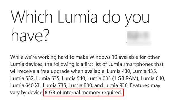This screenshot has width=170, height=103.
Task: Click the "Lumia 635" model name
Action: click(x=99, y=78)
